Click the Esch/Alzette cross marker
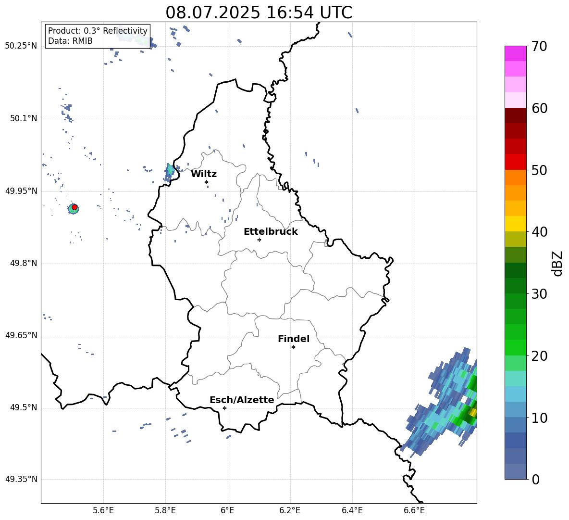This screenshot has width=569, height=520. pos(224,408)
